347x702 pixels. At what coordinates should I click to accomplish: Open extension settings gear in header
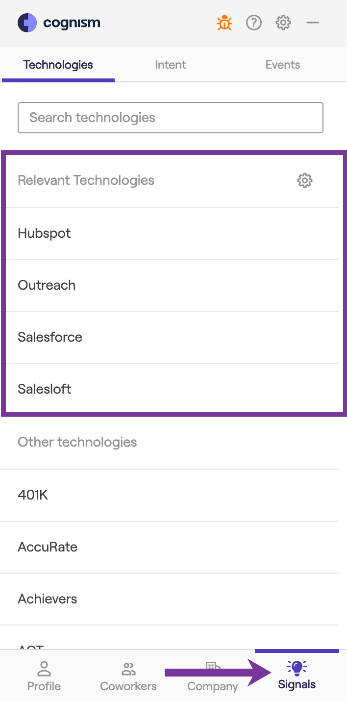pyautogui.click(x=283, y=23)
